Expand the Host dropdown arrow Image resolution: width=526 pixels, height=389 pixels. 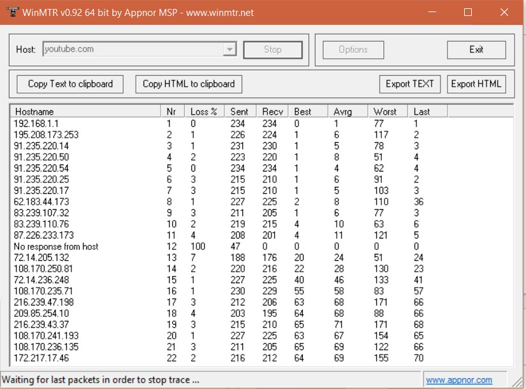click(230, 50)
